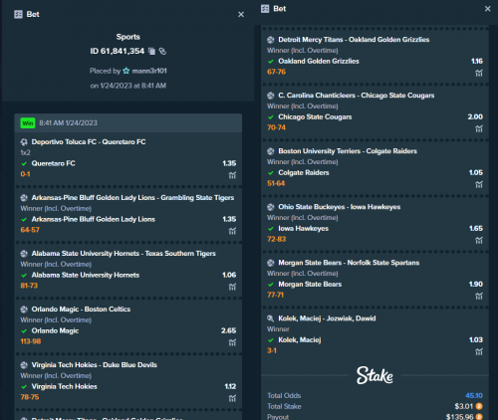The height and width of the screenshot is (420, 498).
Task: Open Morgan State Bears - Norfolk State Spartans match
Action: (349, 263)
